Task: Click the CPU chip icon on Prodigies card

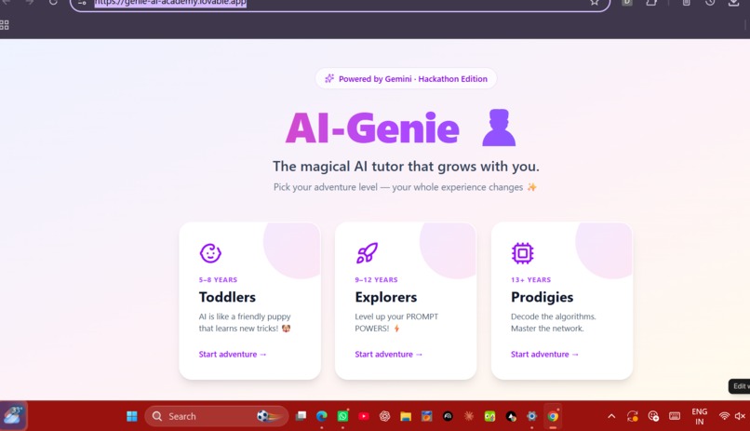Action: [x=522, y=253]
